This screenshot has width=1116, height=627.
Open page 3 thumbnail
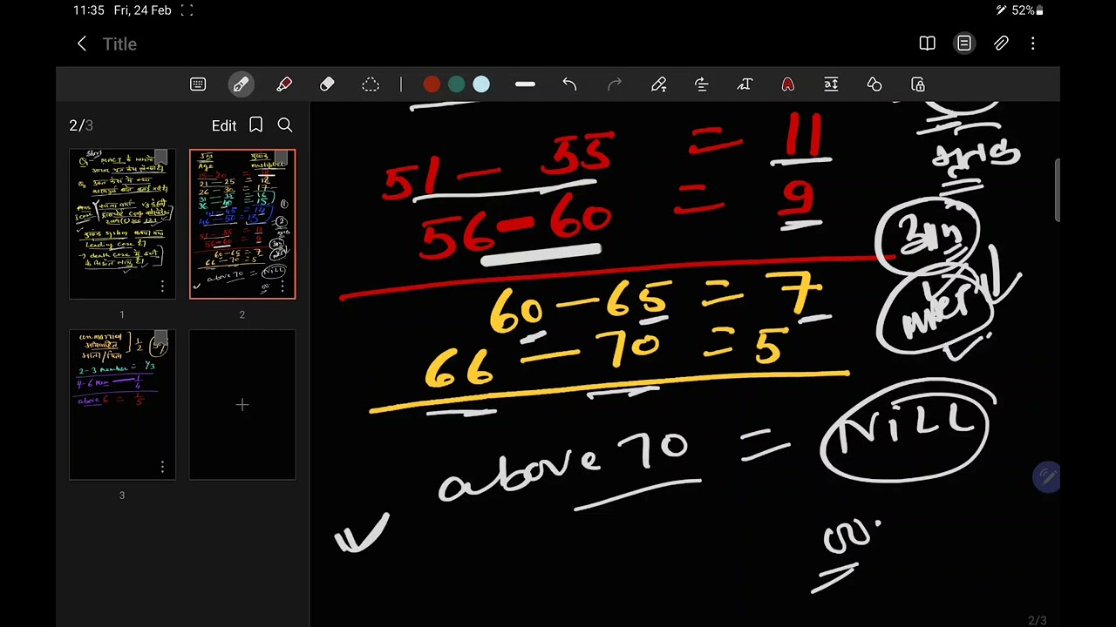[x=122, y=405]
